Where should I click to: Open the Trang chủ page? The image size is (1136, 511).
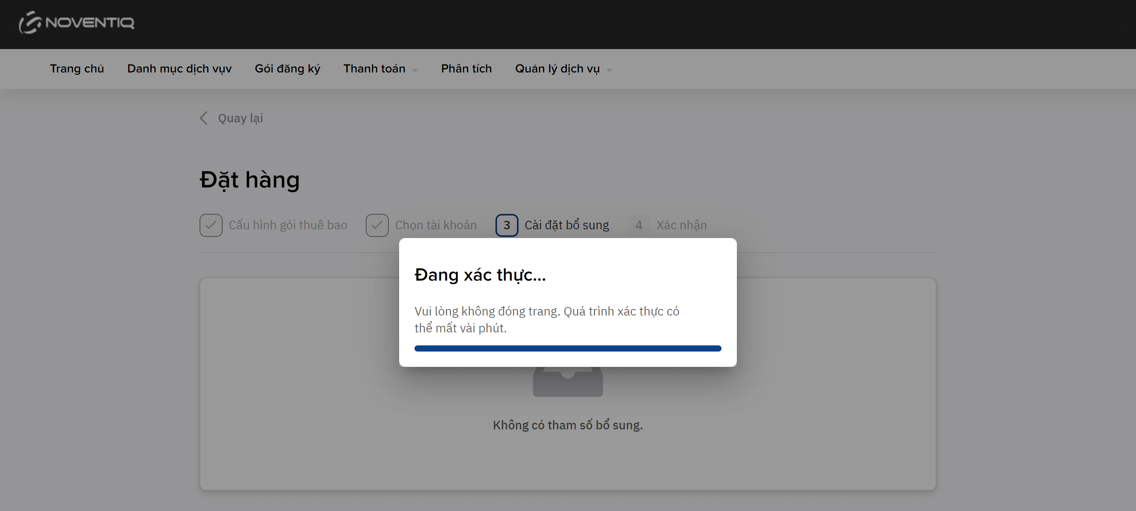coord(77,69)
